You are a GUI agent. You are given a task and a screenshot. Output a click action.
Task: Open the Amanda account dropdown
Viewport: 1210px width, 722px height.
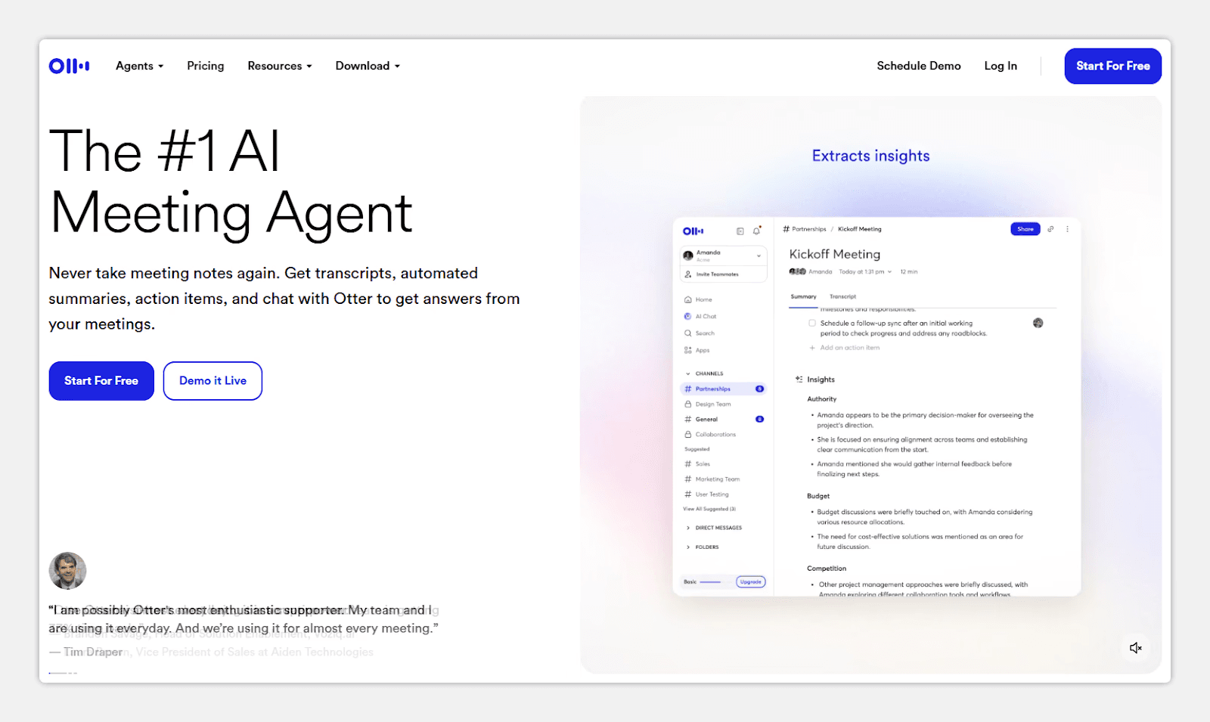724,256
